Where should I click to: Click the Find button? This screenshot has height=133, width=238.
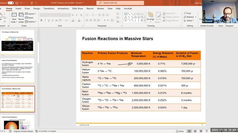[x=187, y=13]
